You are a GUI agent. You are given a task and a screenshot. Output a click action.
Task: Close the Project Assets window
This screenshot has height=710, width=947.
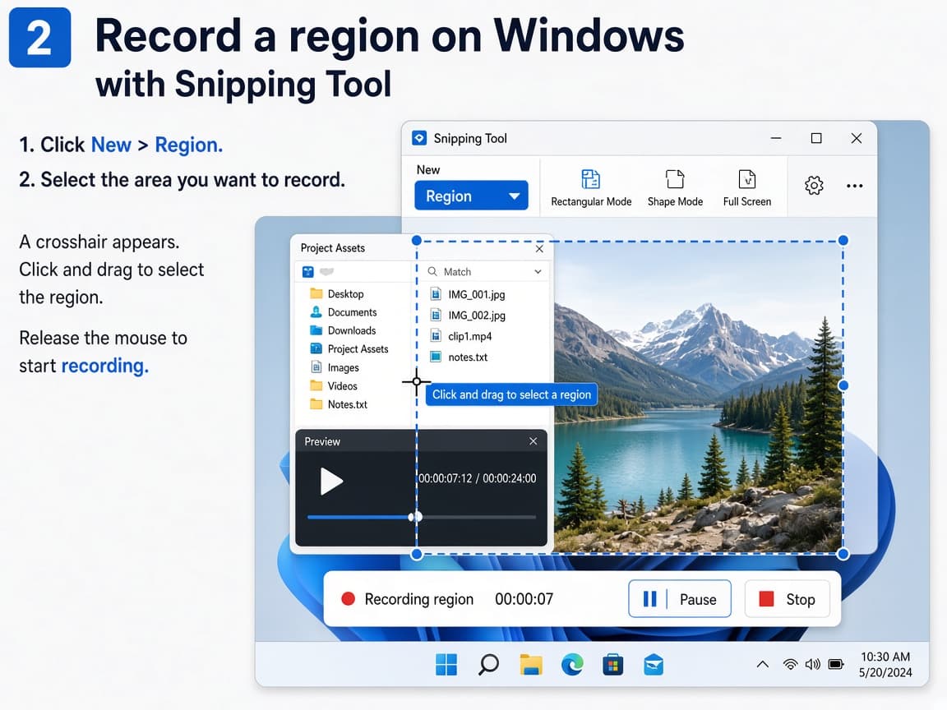[539, 249]
